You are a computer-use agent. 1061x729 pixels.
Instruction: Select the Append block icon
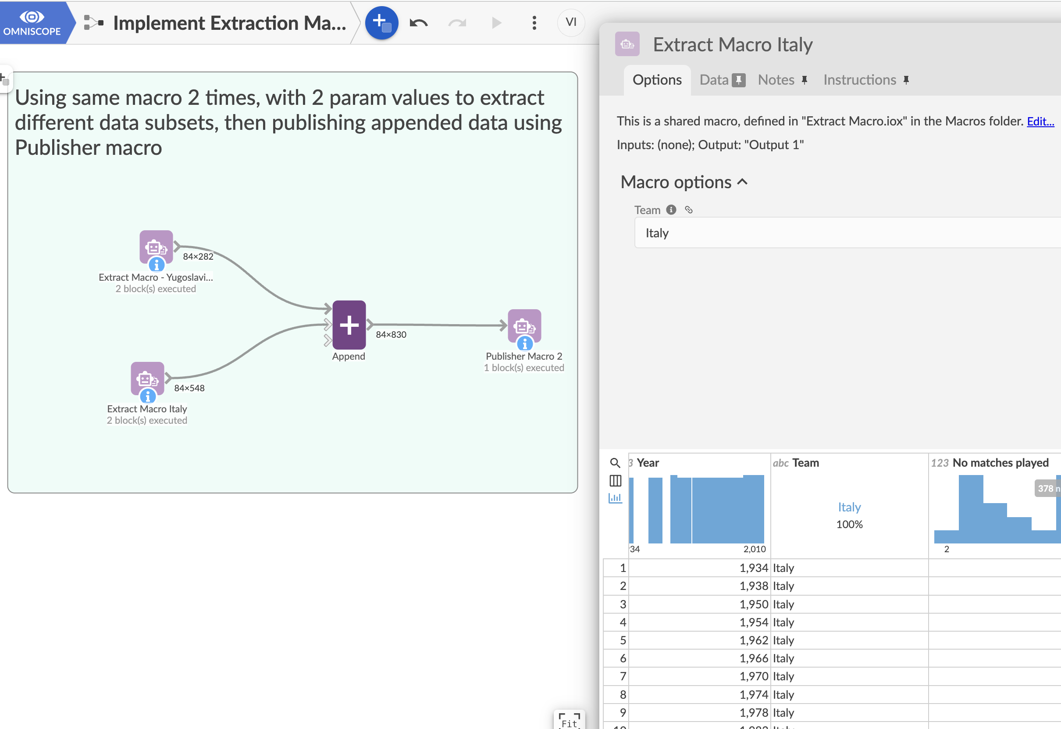pos(349,325)
